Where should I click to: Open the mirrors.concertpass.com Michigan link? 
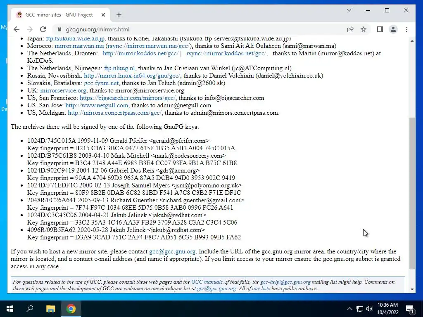click(115, 113)
